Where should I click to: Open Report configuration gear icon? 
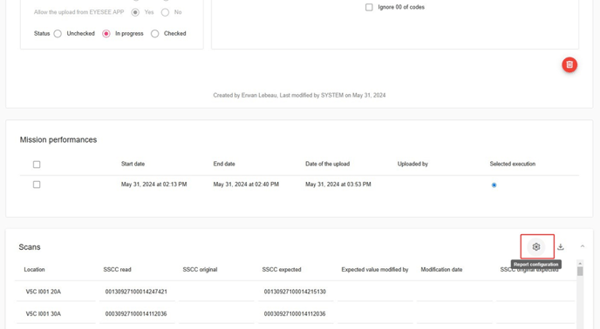(536, 247)
